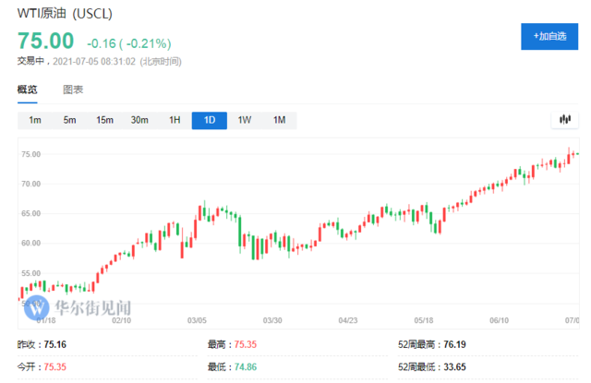Click the 04/23 date on chart axis

[348, 320]
